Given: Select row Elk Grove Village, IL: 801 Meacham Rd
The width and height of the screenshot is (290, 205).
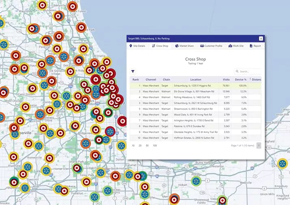Looking at the screenshot, I should tap(195, 91).
